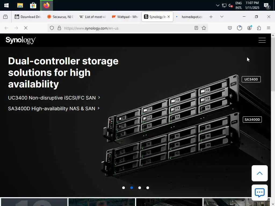This screenshot has height=206, width=275.
Task: Click the synology.com URL address bar
Action: pyautogui.click(x=128, y=28)
